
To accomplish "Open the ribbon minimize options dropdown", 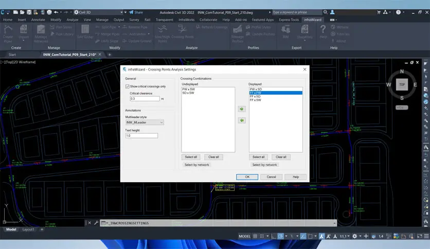I will tap(336, 20).
